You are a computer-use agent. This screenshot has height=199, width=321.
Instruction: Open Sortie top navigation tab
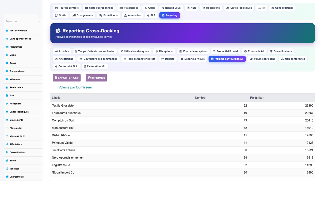(x=61, y=15)
